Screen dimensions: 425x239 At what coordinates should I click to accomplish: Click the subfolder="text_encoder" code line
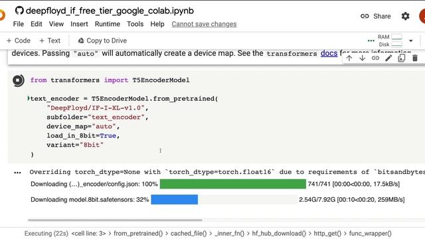[98, 117]
